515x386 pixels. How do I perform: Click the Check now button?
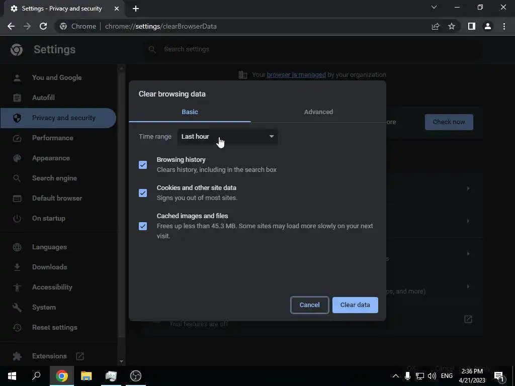(449, 122)
